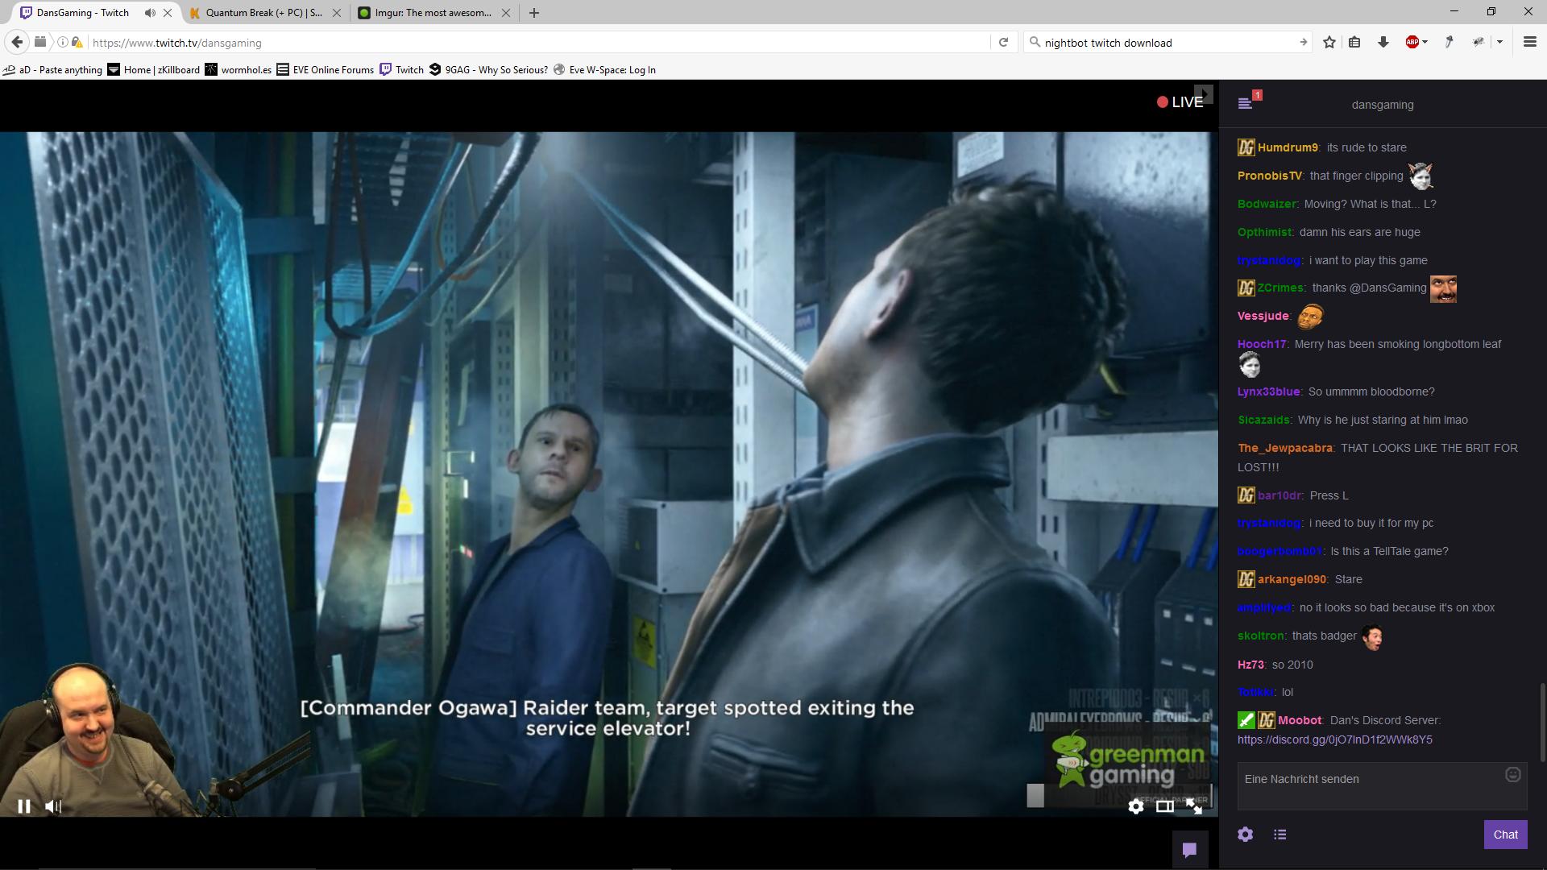Pause the Twitch stream playback

pyautogui.click(x=24, y=806)
